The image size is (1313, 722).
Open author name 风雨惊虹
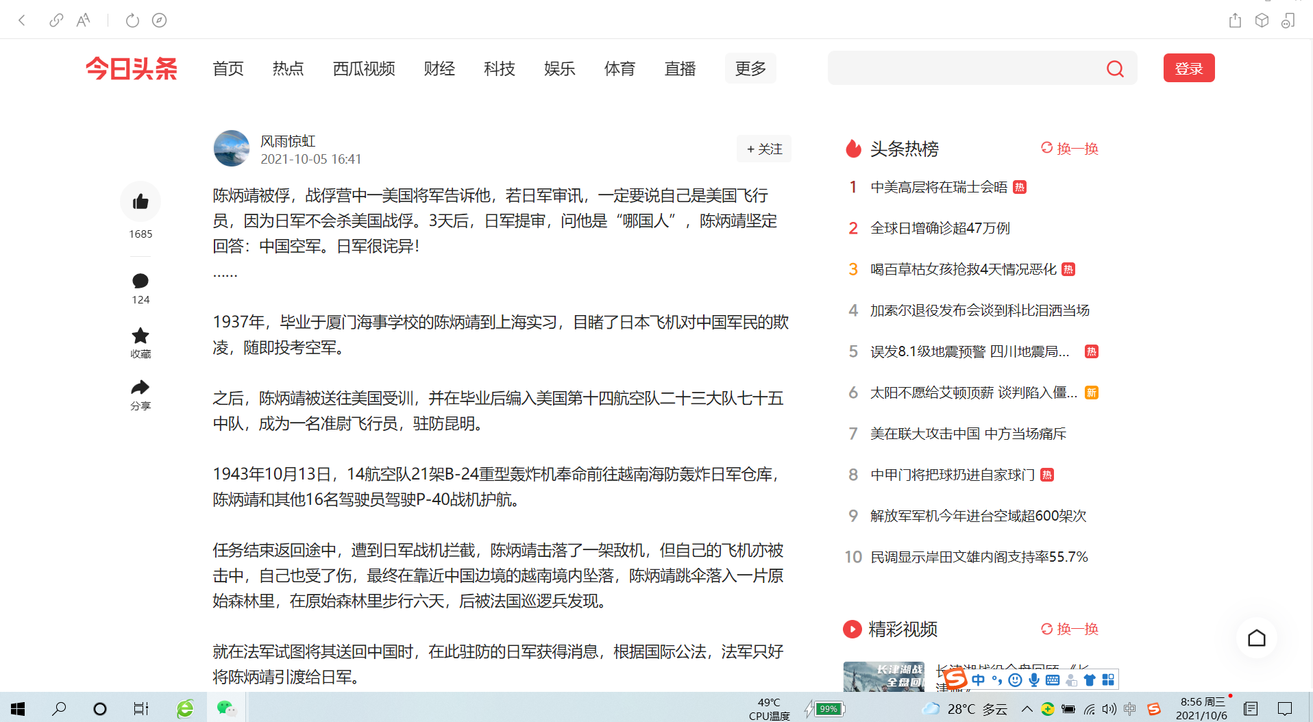point(288,141)
